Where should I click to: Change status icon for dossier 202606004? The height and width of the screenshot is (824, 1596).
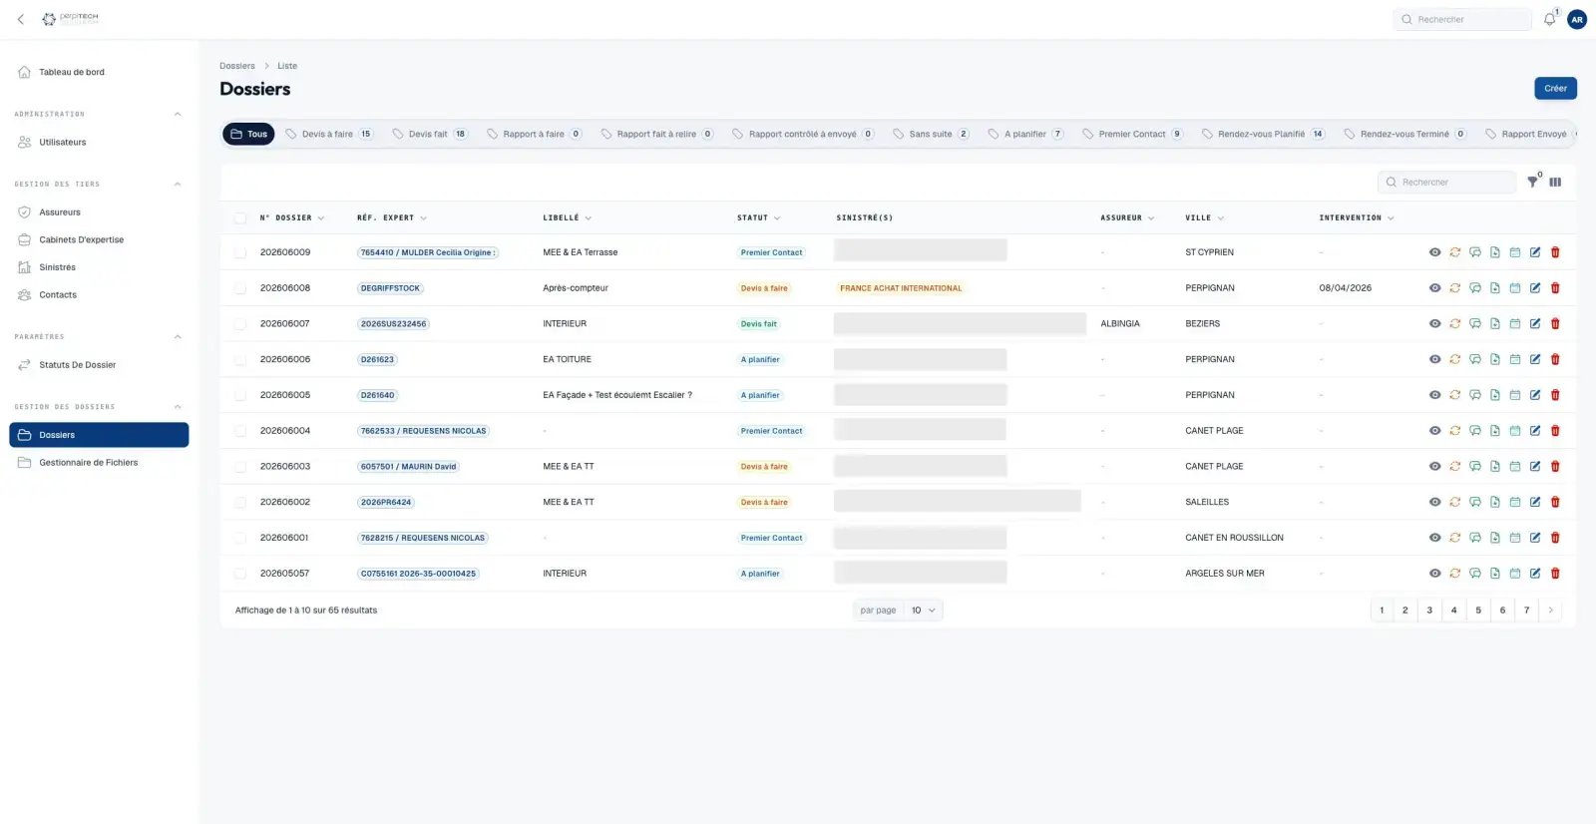(1455, 431)
